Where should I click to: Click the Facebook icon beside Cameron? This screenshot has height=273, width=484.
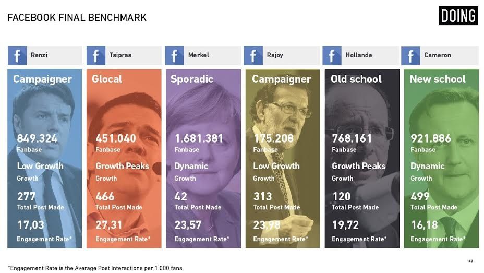(410, 55)
